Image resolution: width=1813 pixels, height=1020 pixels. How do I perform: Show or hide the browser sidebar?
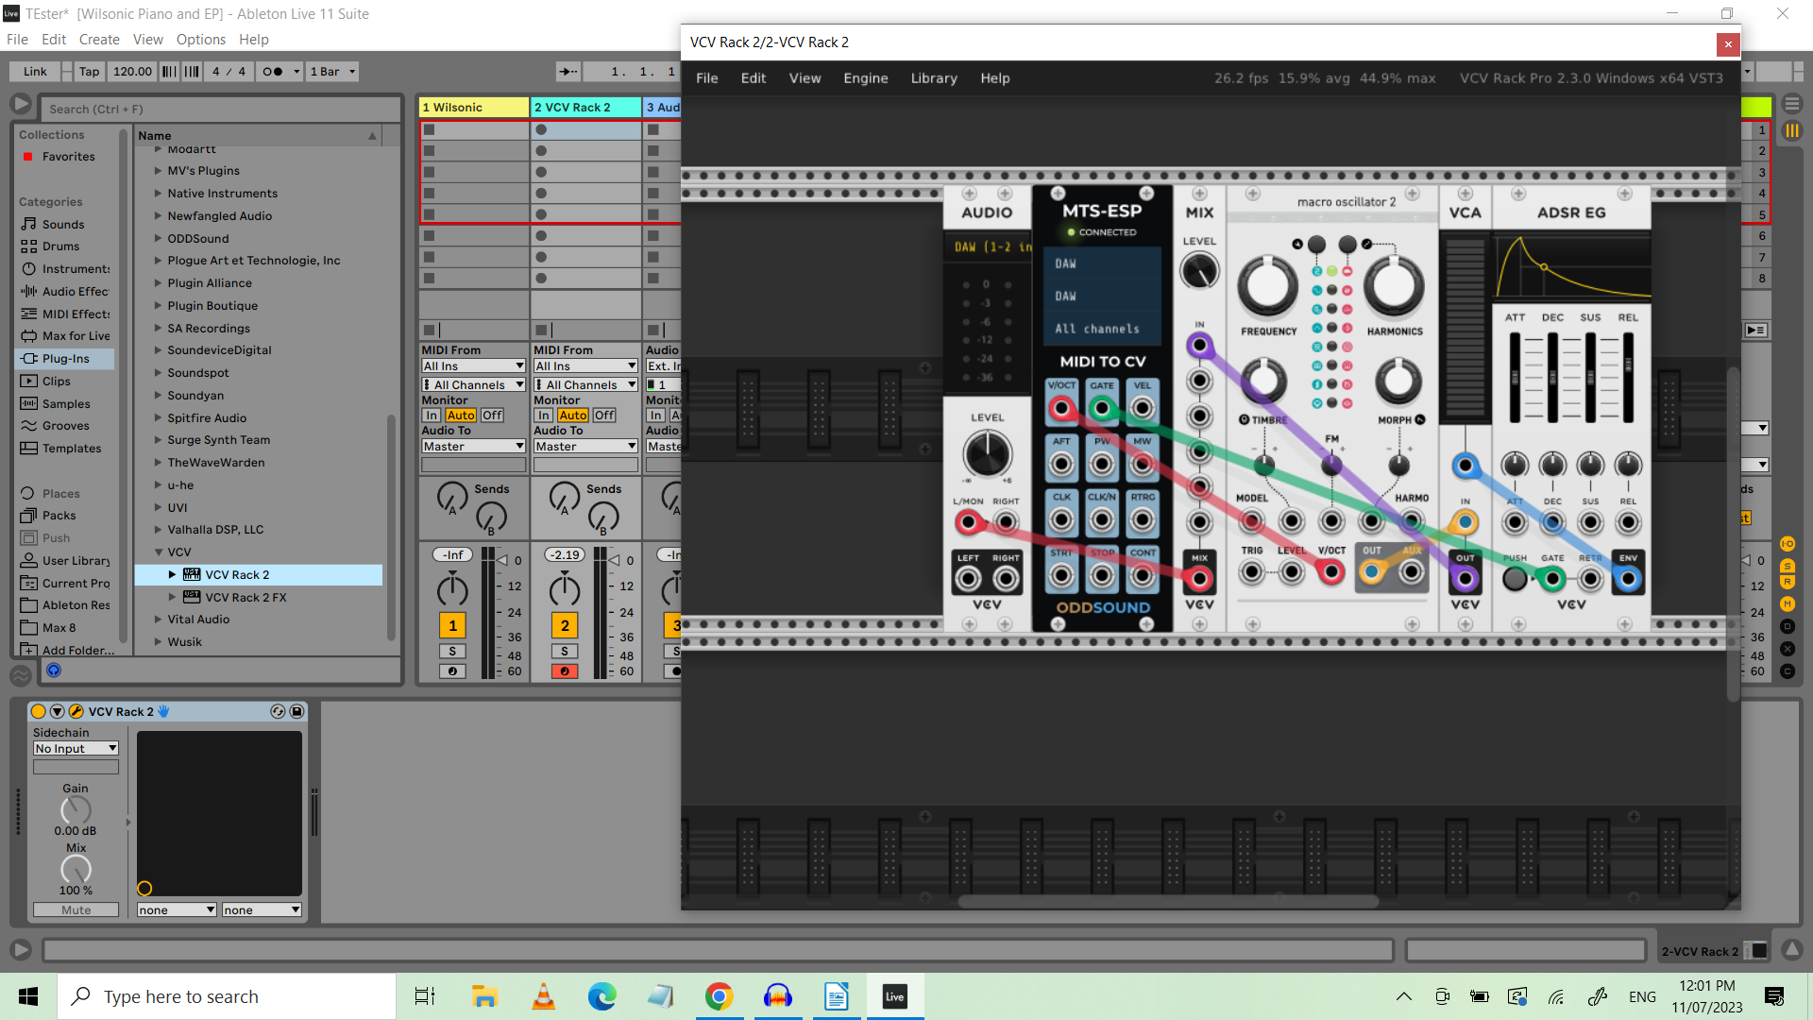[x=21, y=105]
